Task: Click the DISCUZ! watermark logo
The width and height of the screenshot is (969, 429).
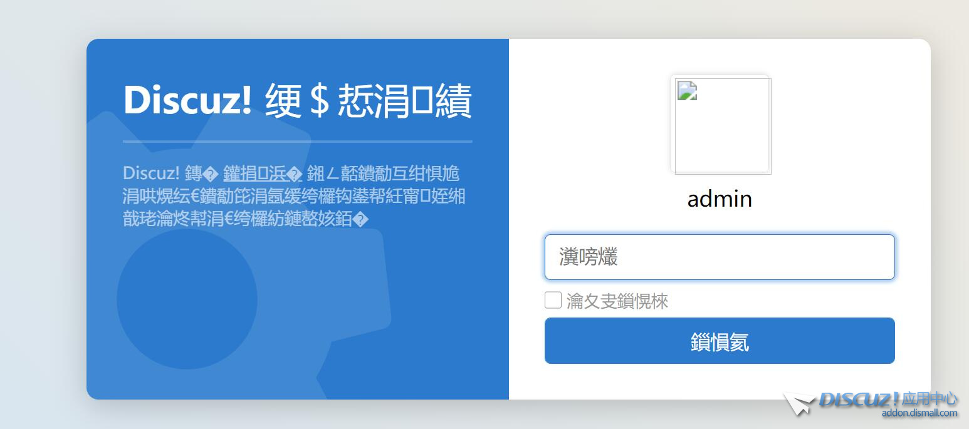Action: tap(859, 399)
